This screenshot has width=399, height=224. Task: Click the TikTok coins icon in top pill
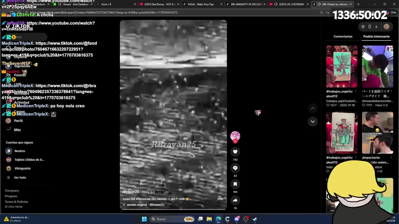[x=363, y=27]
